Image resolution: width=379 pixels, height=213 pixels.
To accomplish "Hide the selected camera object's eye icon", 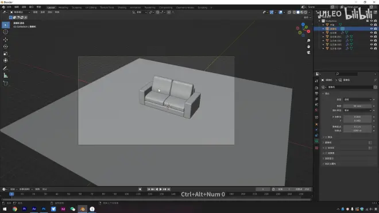I will pos(372,29).
